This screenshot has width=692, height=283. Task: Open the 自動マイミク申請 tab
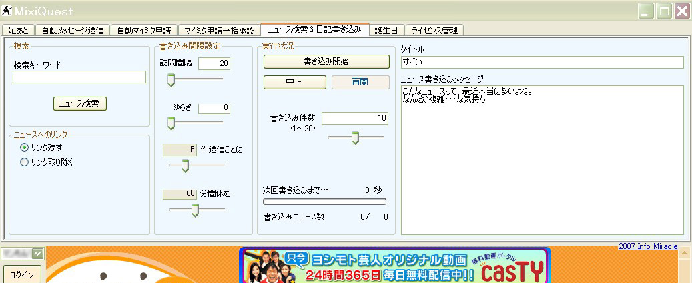tap(144, 31)
